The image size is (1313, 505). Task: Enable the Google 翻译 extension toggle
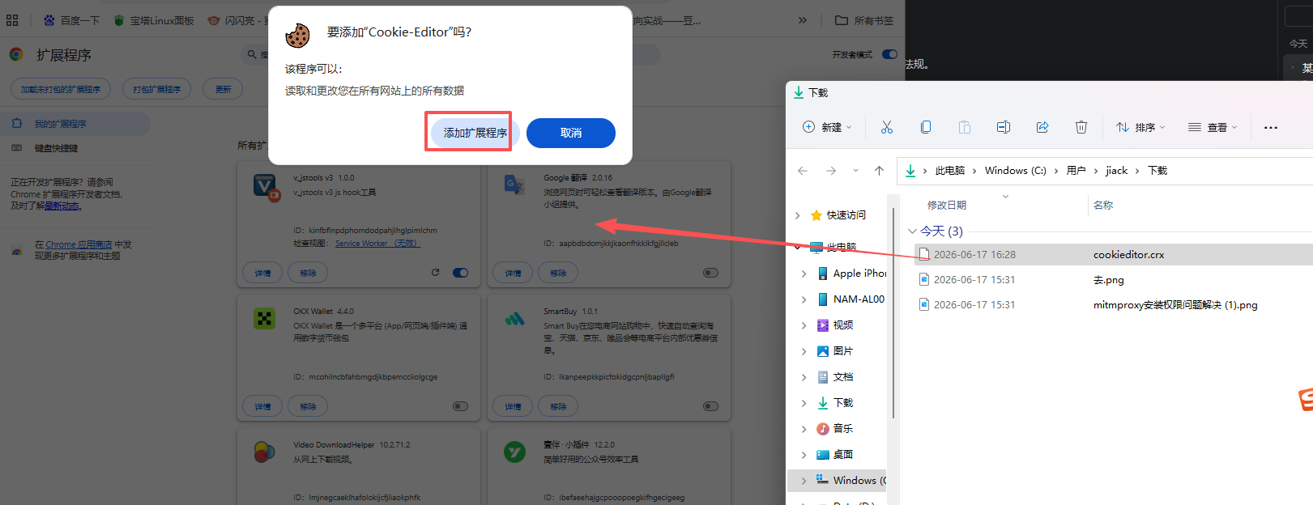point(710,273)
